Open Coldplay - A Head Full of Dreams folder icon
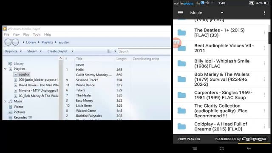This screenshot has width=272, height=153. [181, 127]
